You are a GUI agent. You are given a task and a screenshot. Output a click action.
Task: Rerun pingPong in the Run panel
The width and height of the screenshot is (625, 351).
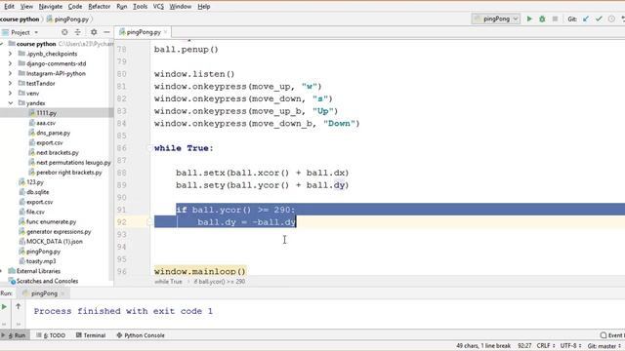click(4, 306)
